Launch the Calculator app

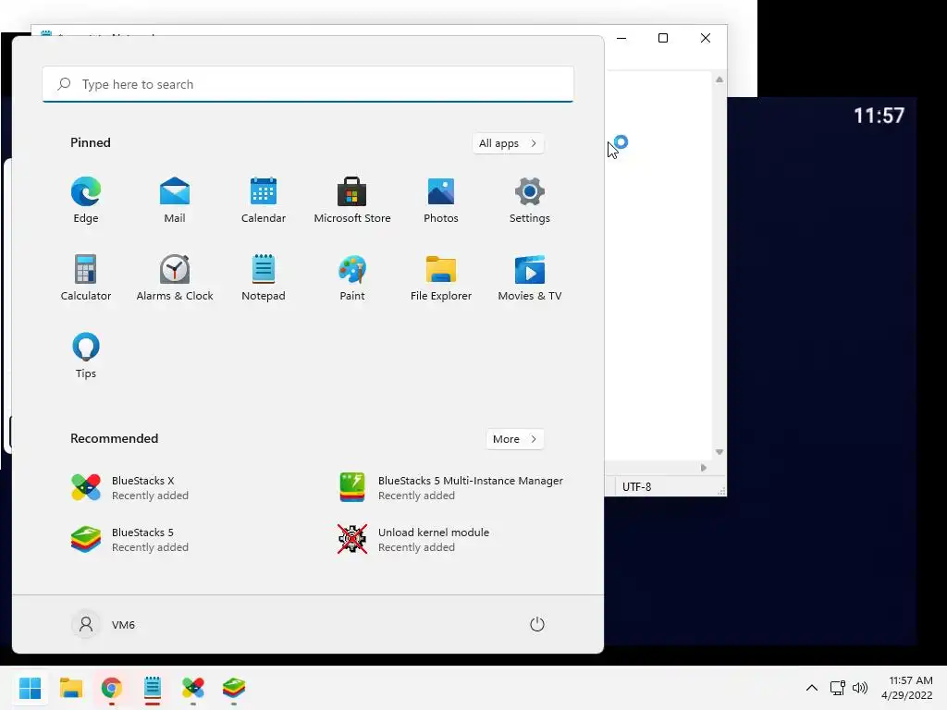click(86, 277)
